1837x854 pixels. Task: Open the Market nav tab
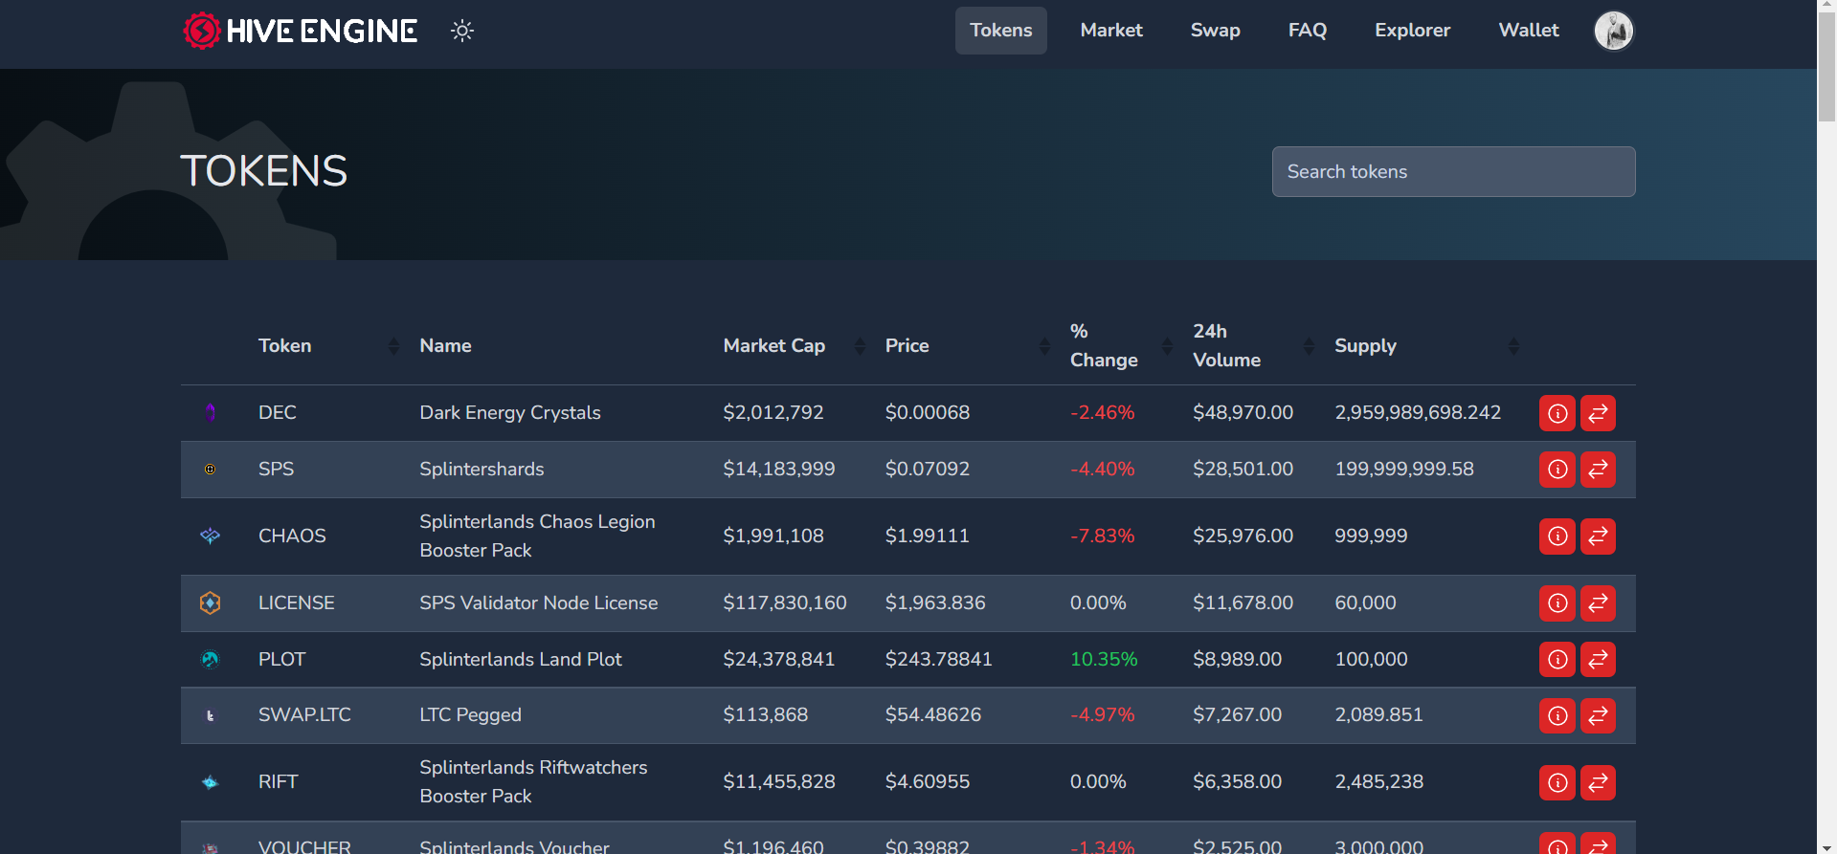(1111, 31)
